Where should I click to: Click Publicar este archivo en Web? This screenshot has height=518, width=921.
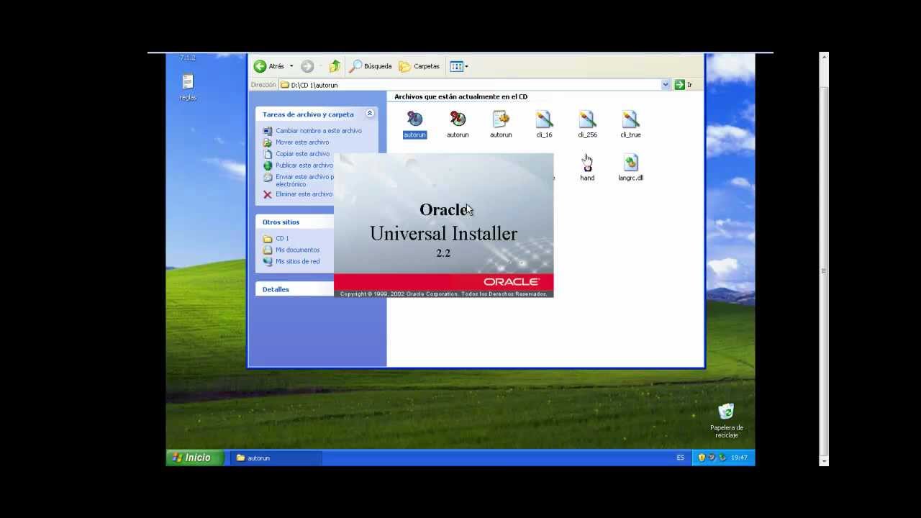tap(298, 165)
